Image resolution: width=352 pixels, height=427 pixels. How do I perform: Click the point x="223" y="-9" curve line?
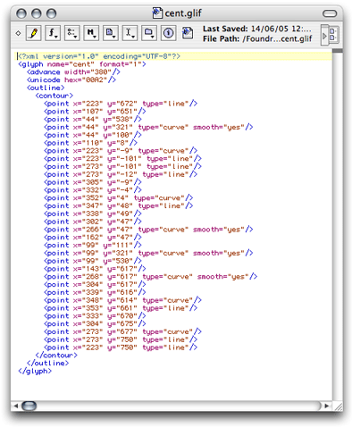click(121, 151)
